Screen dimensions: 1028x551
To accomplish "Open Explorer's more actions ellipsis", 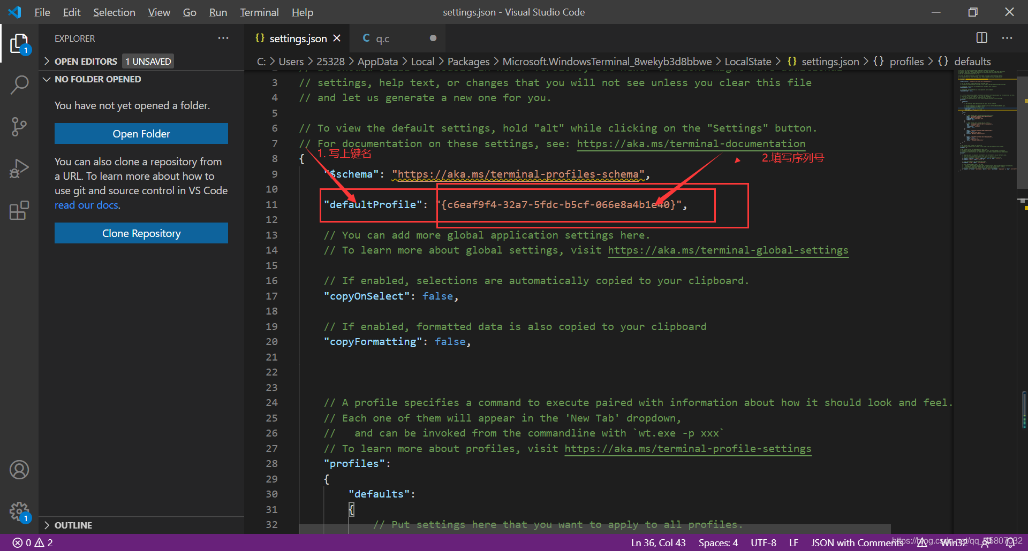I will point(223,39).
